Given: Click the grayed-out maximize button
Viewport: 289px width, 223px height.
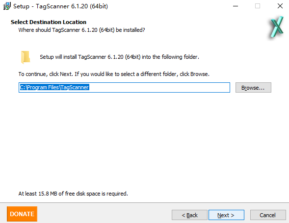Looking at the screenshot, I should [x=258, y=6].
